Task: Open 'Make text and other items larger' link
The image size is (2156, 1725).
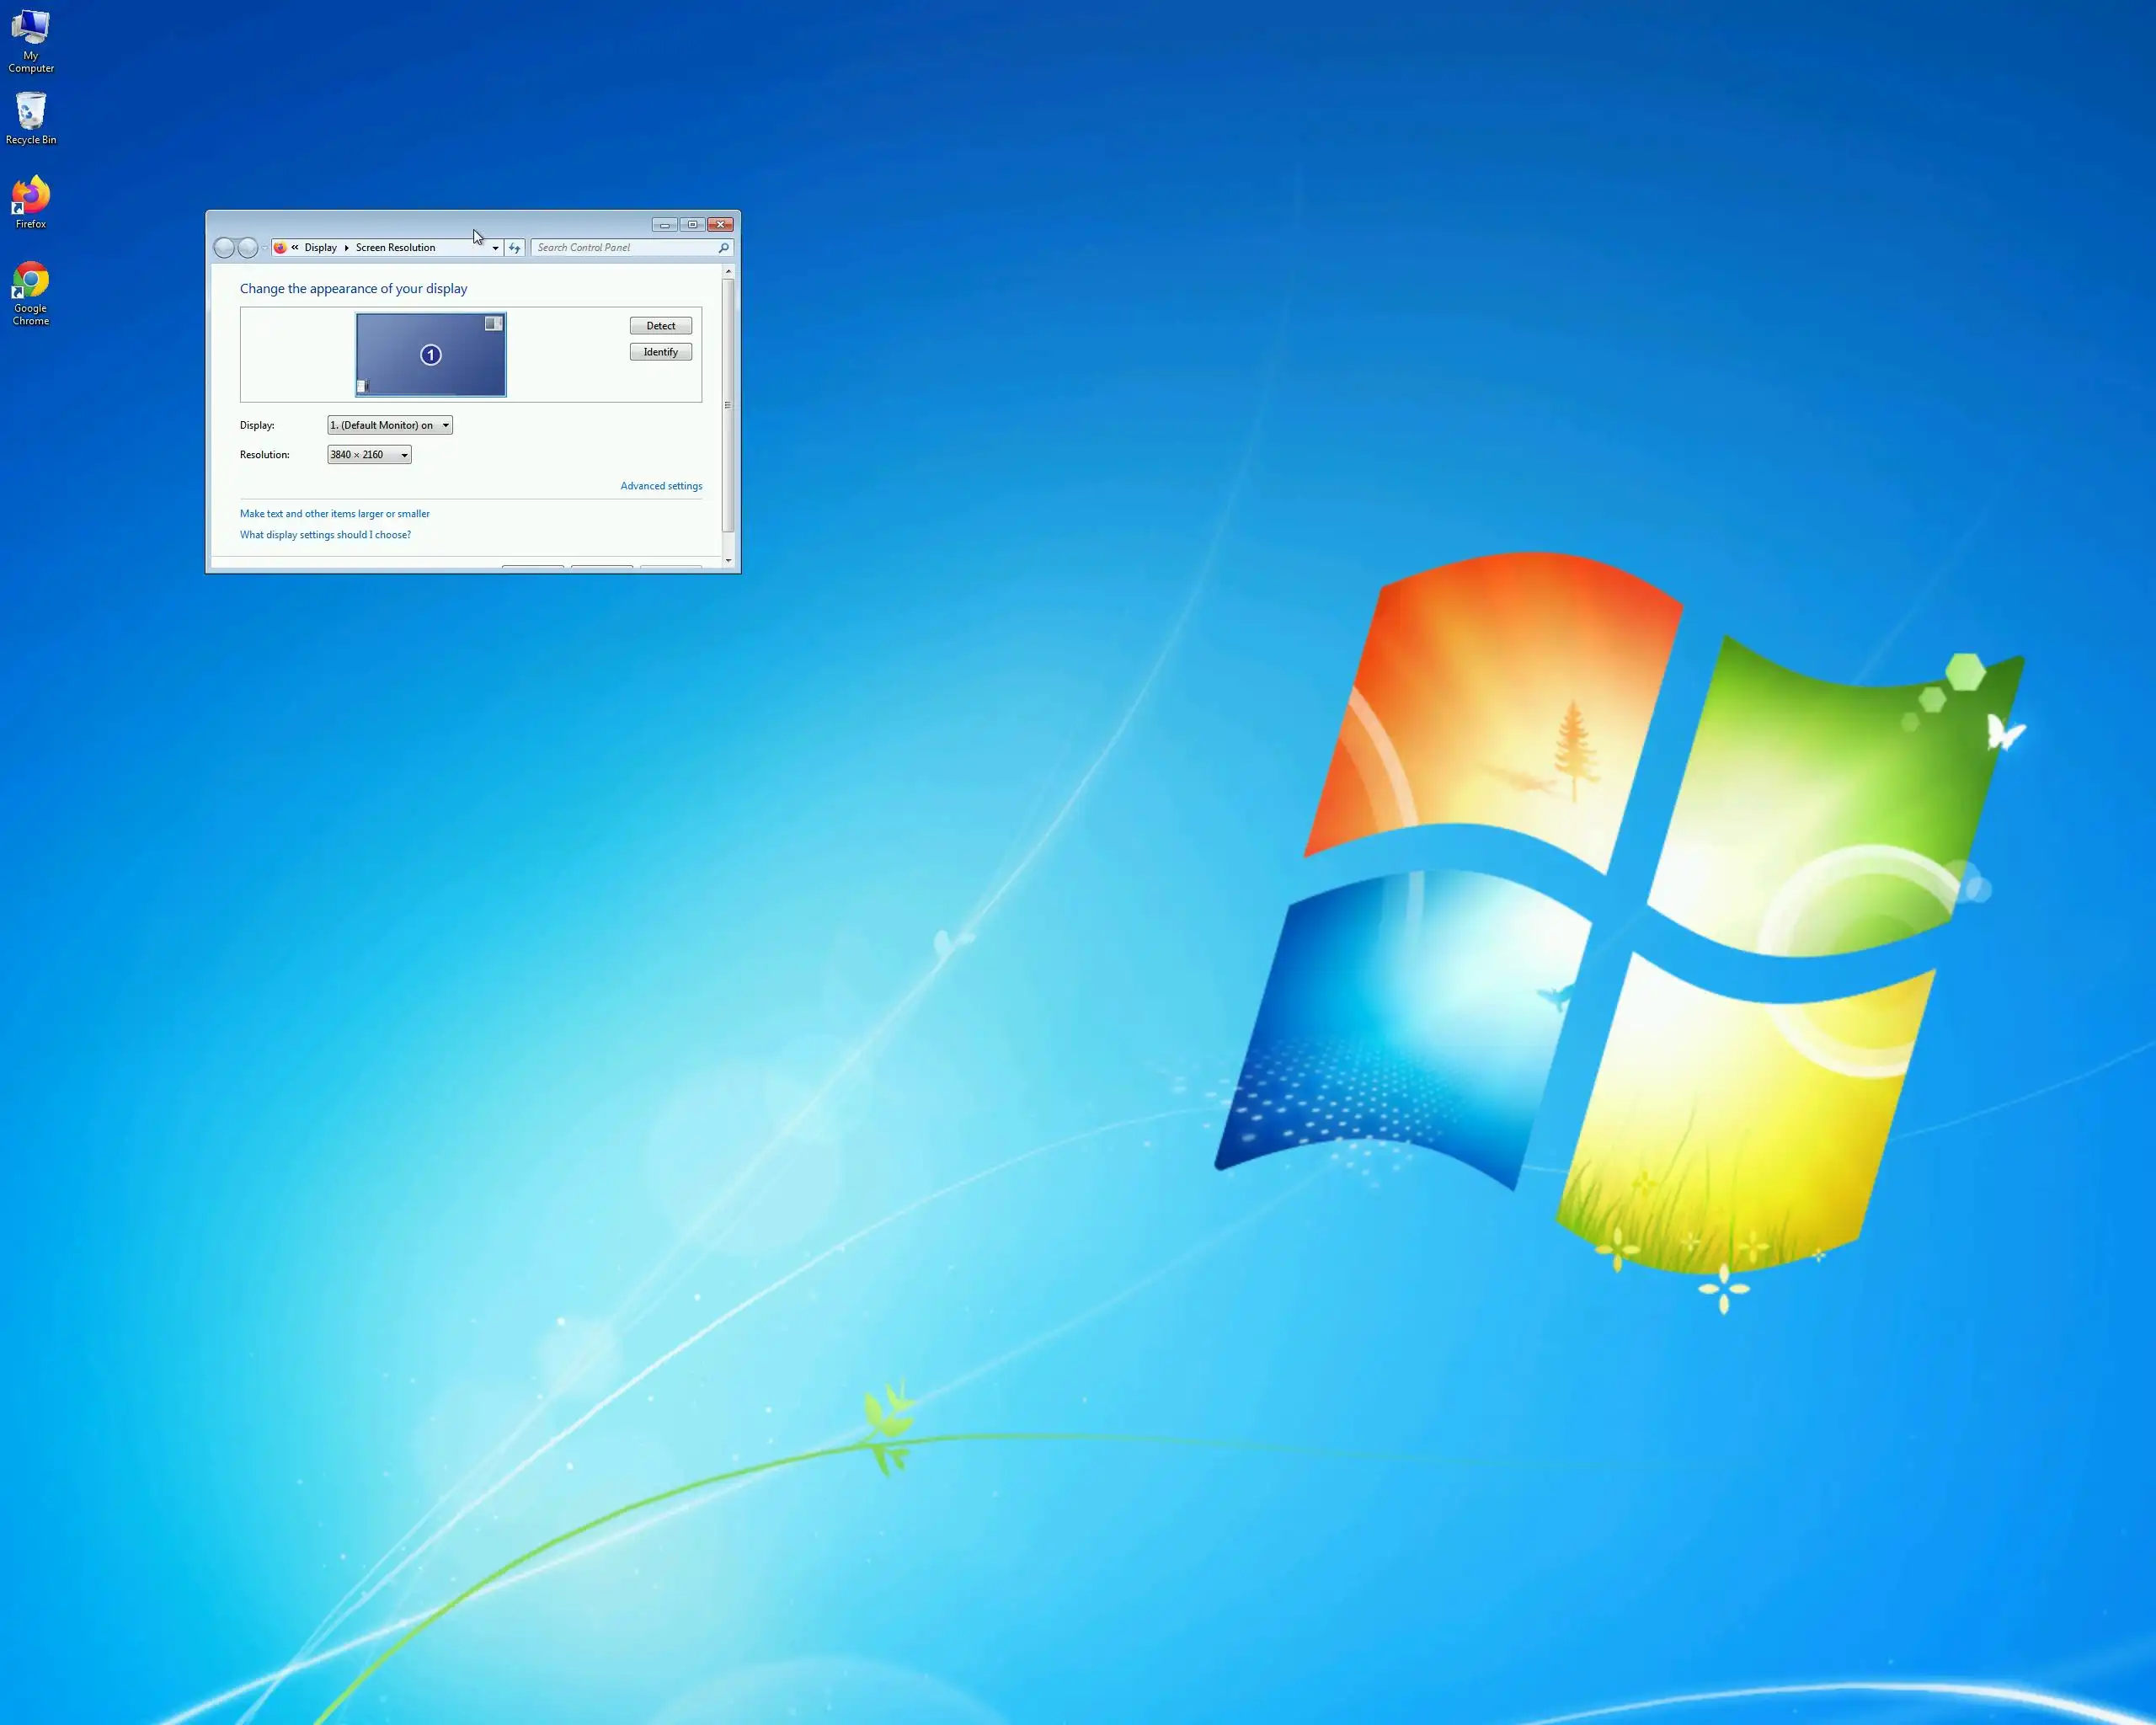Action: (334, 514)
